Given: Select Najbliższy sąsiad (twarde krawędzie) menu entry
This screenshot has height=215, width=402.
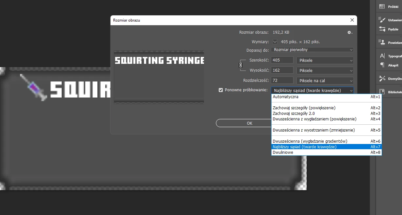Looking at the screenshot, I should [x=327, y=147].
